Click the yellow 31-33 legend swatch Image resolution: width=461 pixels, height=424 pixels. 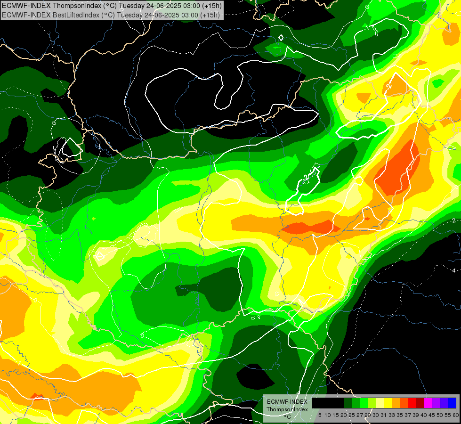point(388,403)
